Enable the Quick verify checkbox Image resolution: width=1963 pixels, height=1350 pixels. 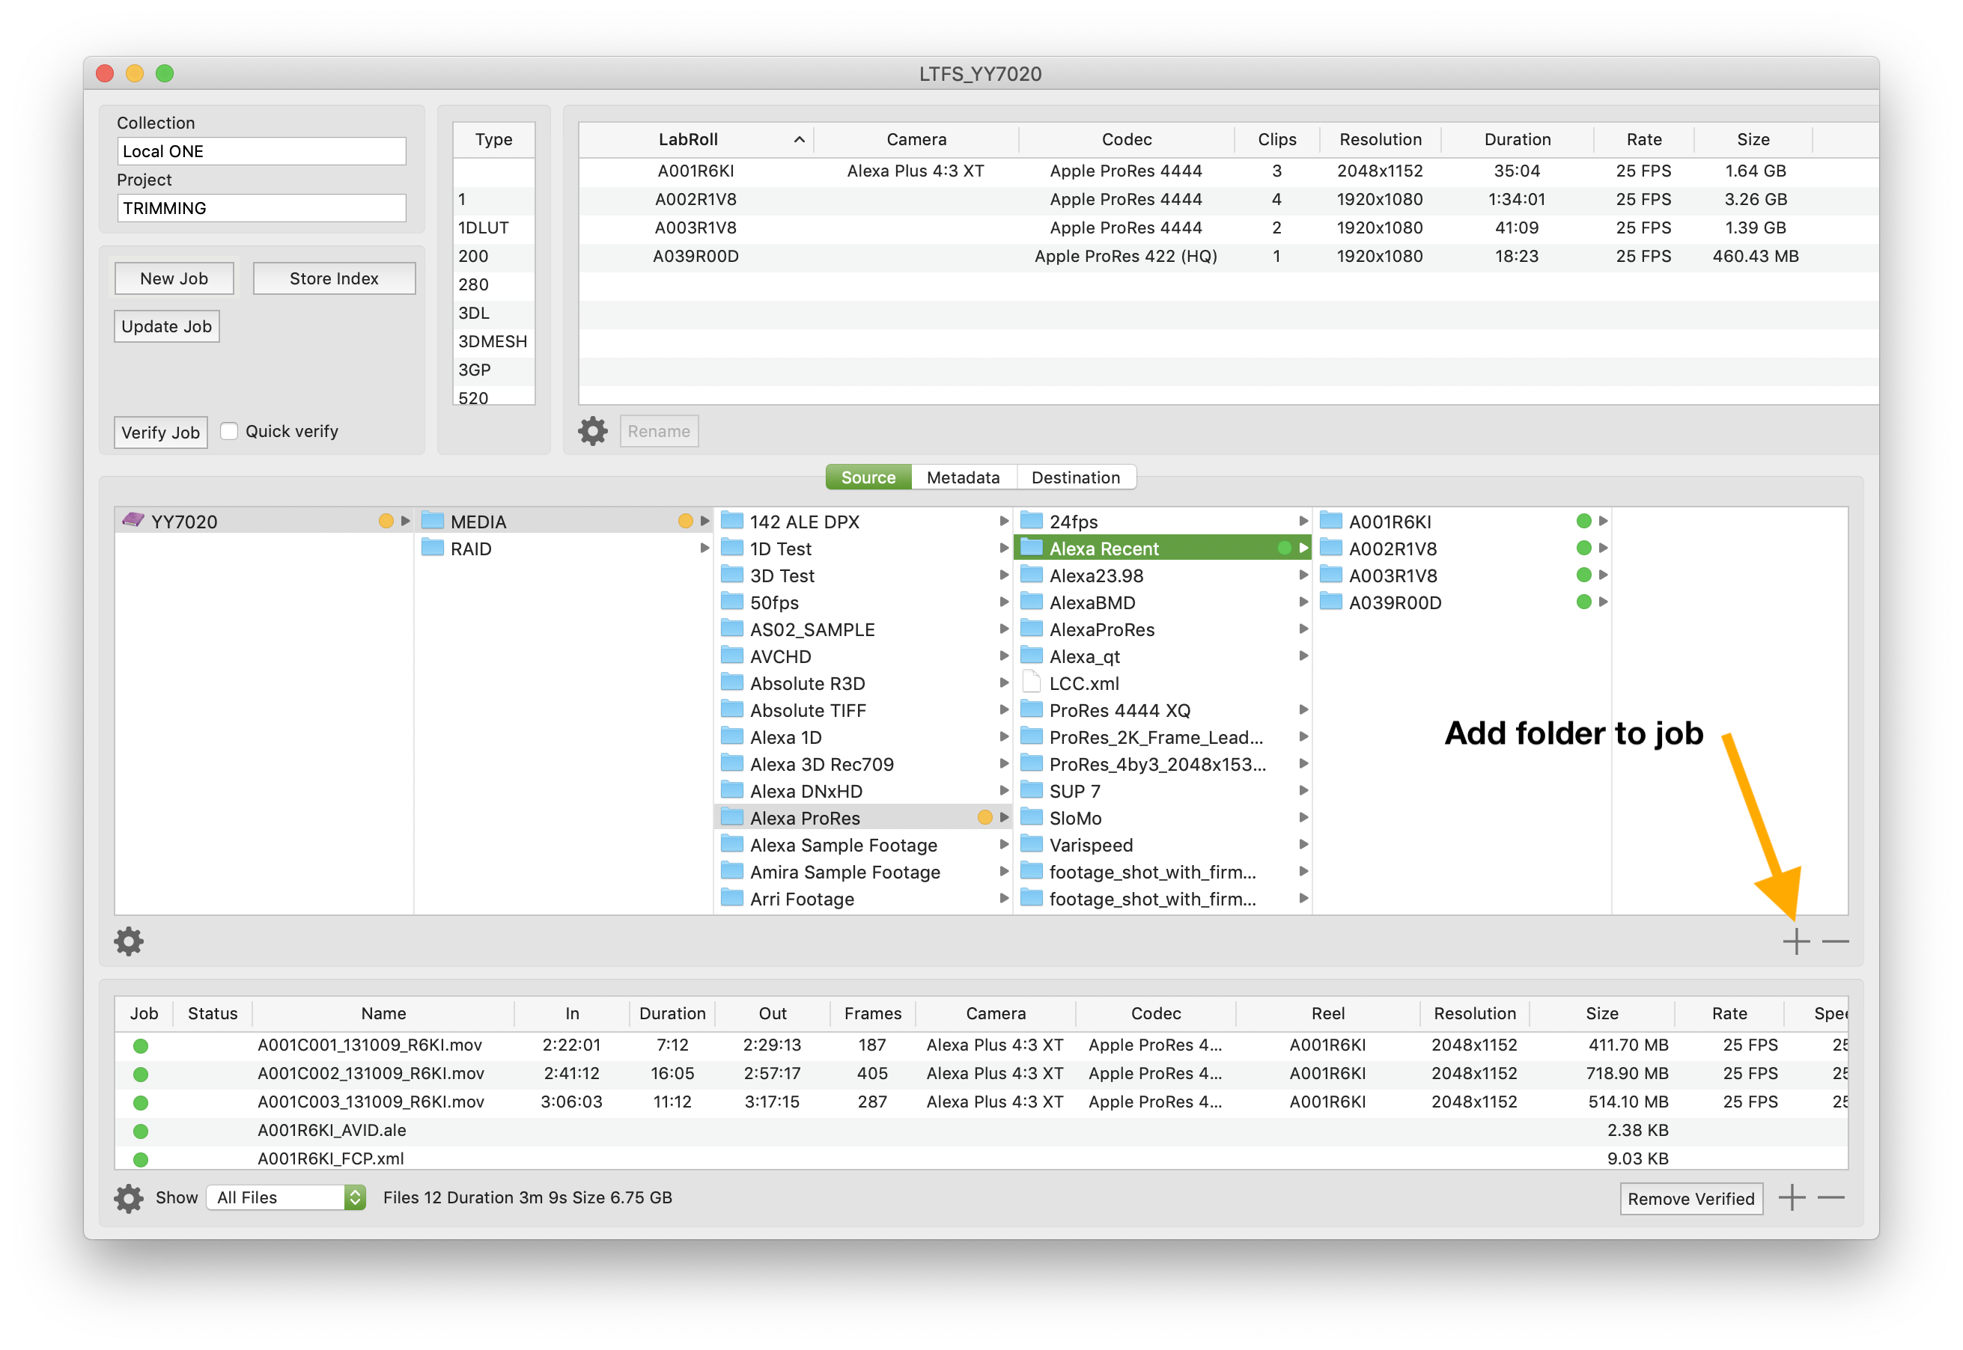click(228, 431)
